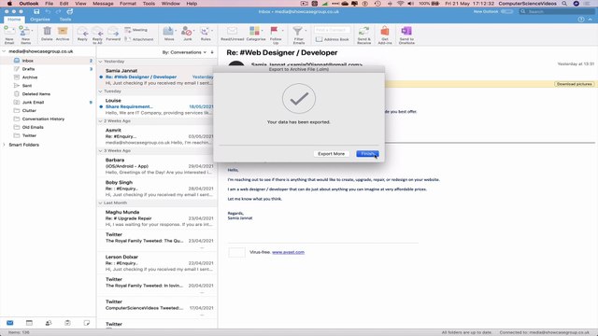
Task: Switch to Calendar view at bottom bar
Action: tap(29, 323)
